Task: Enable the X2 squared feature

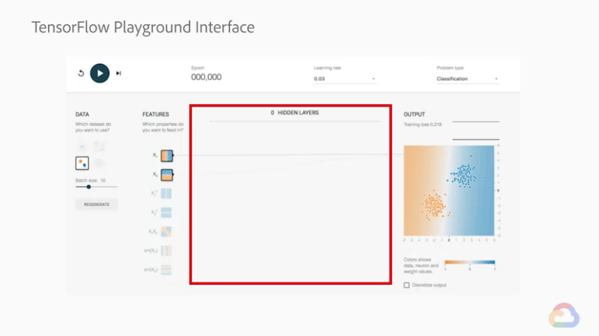Action: (x=166, y=213)
